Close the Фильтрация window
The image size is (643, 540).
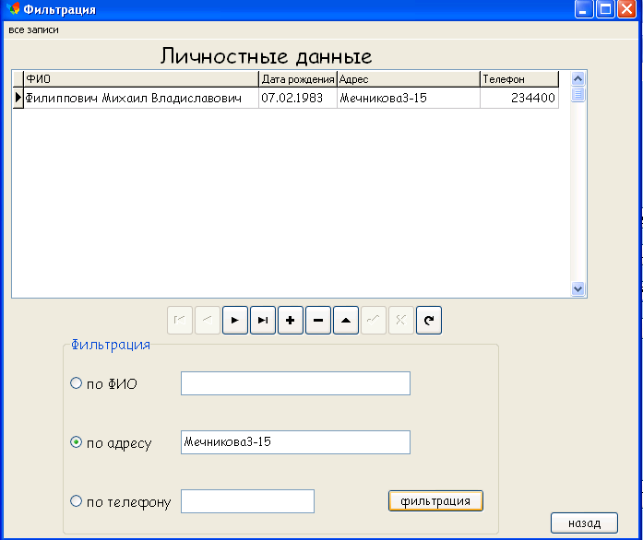tap(627, 9)
